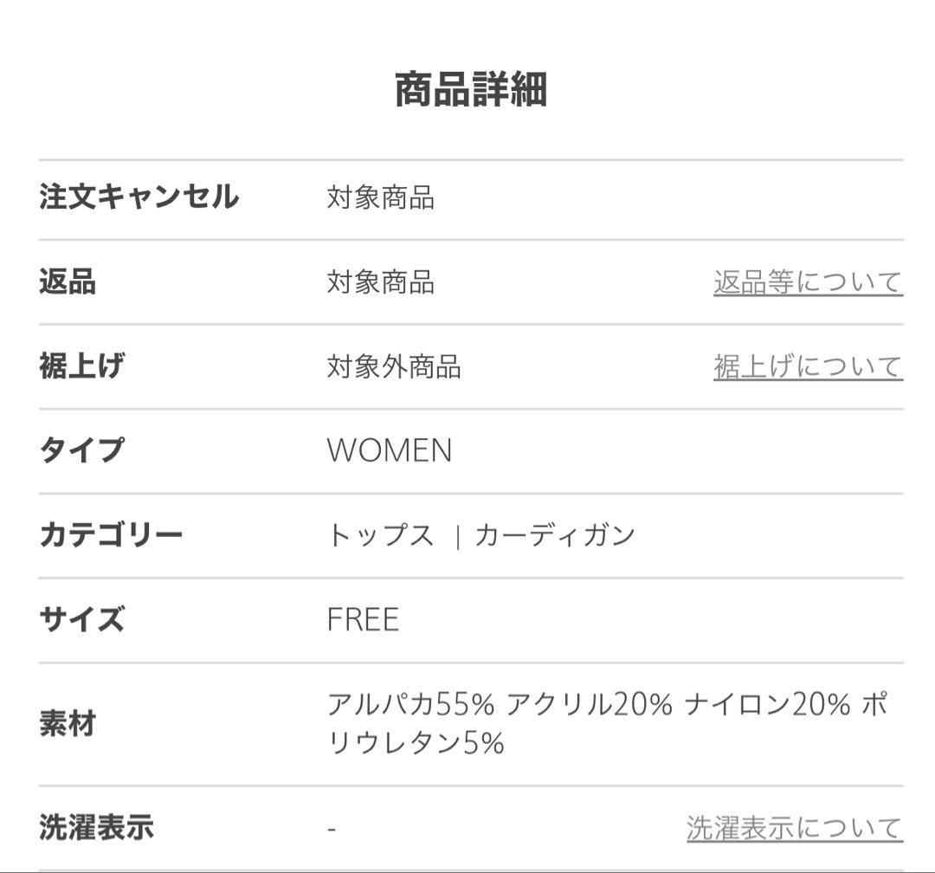Select the 裾上げ row label
This screenshot has height=873, width=935.
tap(84, 365)
